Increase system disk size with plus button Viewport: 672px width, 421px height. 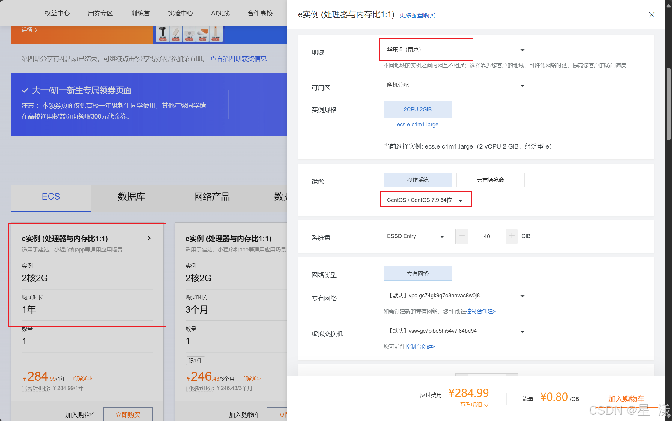point(512,236)
